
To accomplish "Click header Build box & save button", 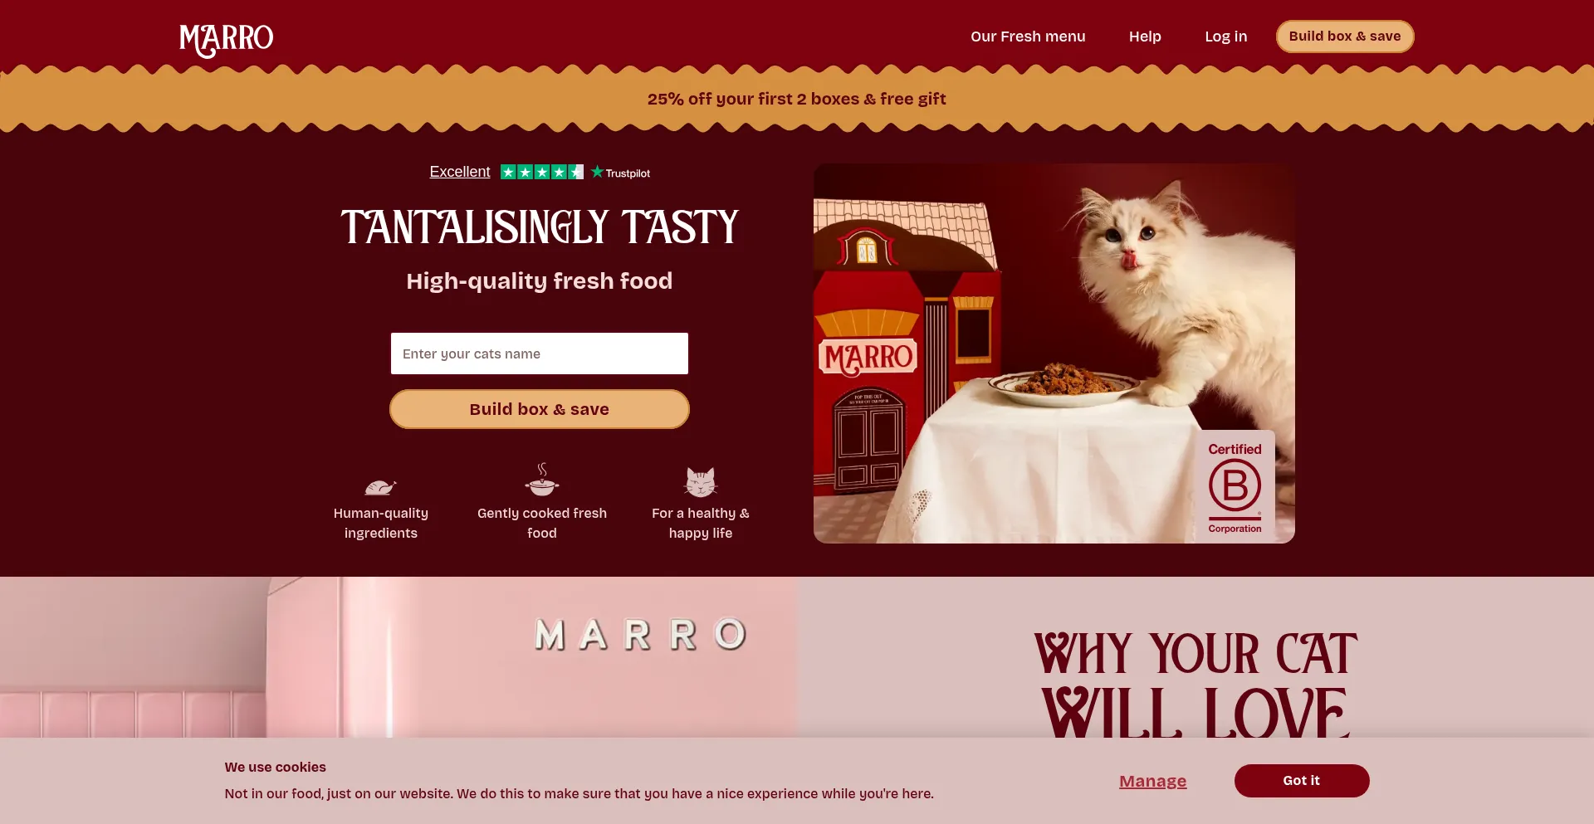I will [x=1344, y=37].
